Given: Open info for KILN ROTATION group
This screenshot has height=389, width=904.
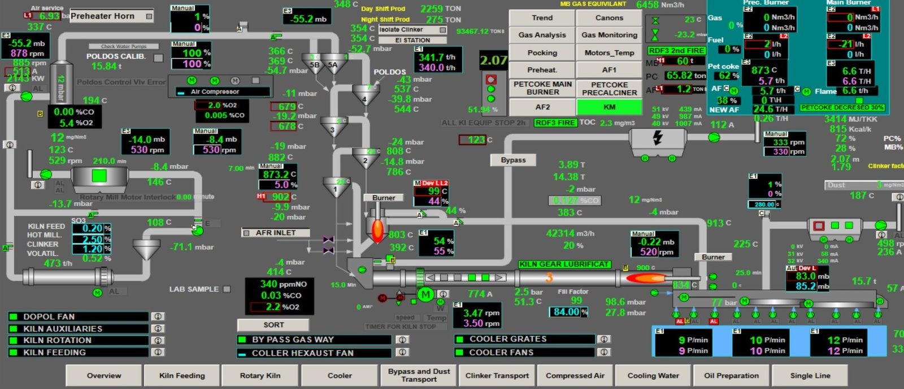Looking at the screenshot, I should click(158, 340).
